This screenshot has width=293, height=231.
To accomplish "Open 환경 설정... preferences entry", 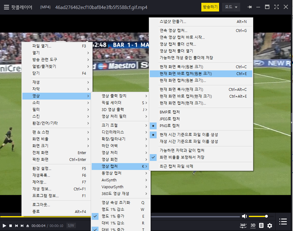I will pos(57,169).
